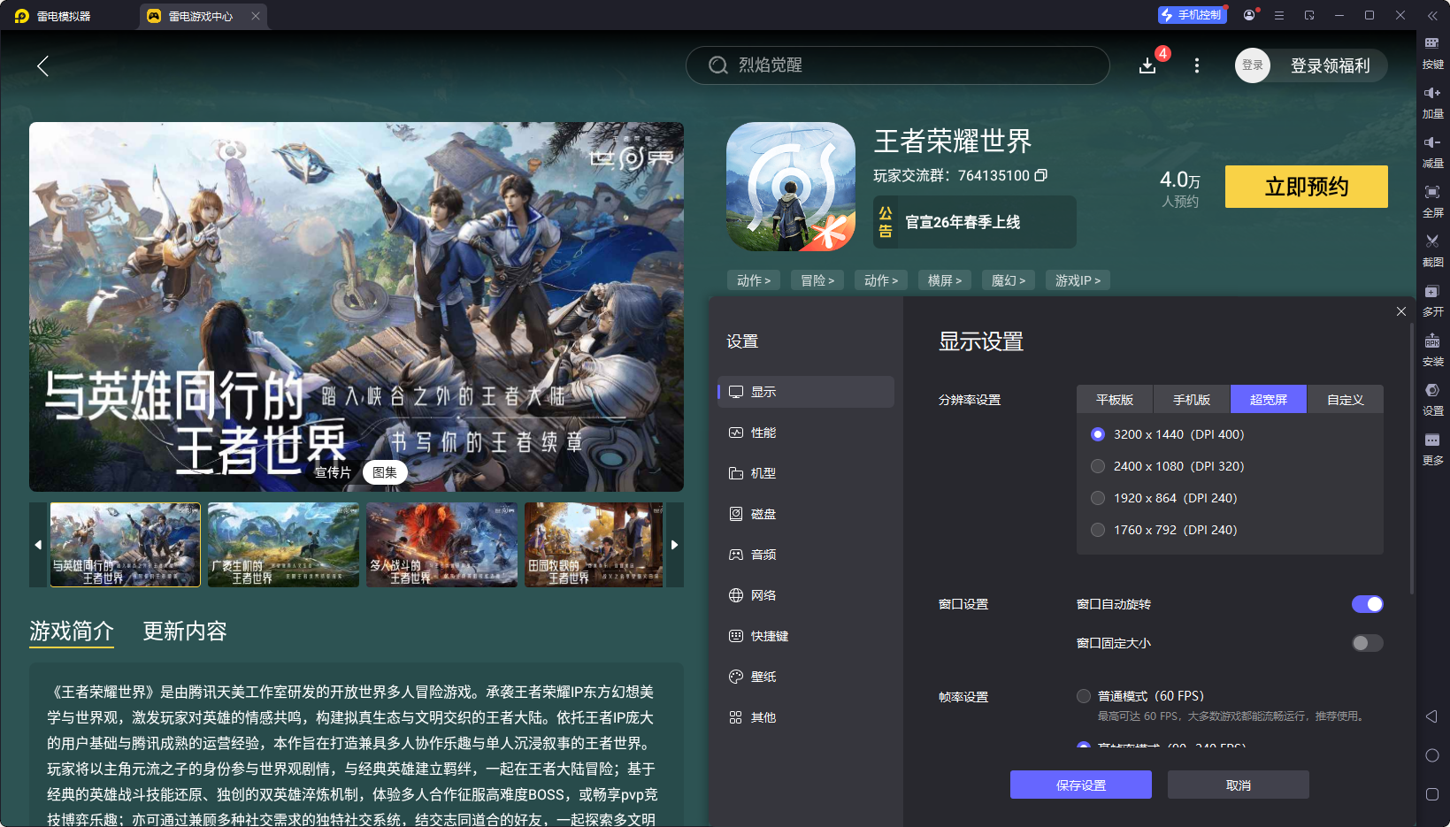The height and width of the screenshot is (827, 1450).
Task: Click the APK 安装 install icon
Action: coord(1433,349)
